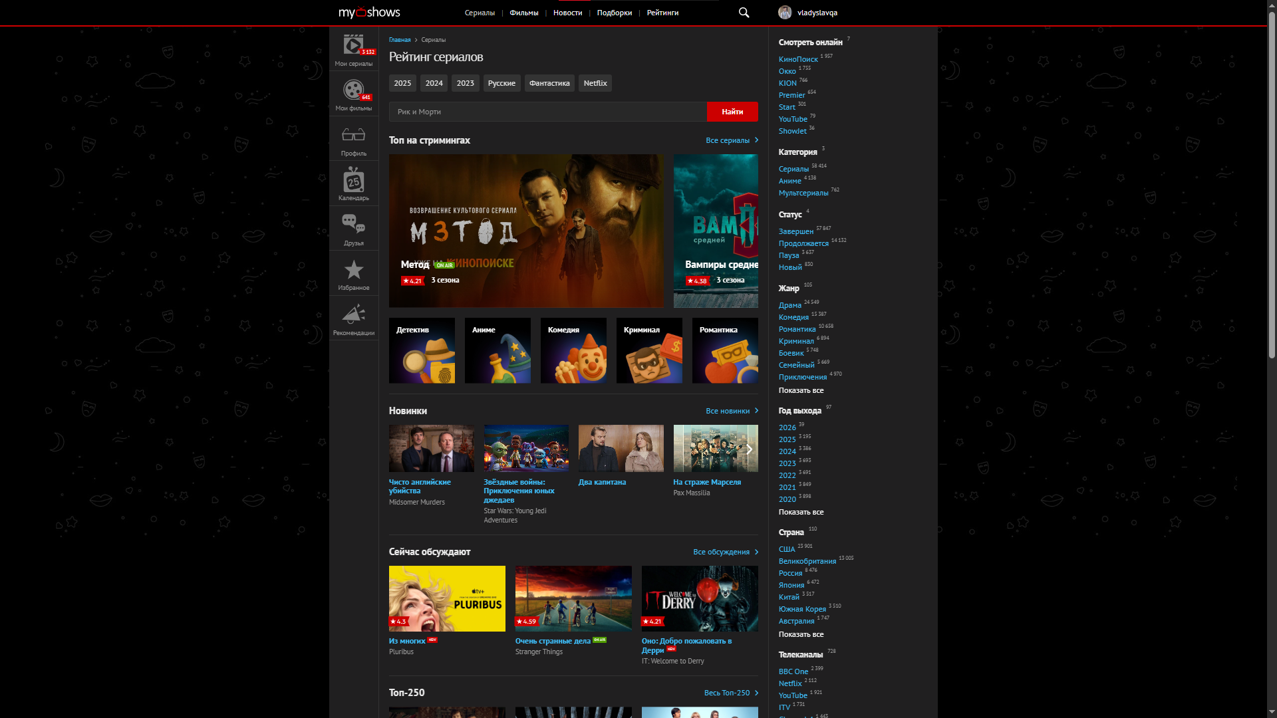This screenshot has width=1277, height=718.
Task: Click the myshows logo
Action: point(369,13)
